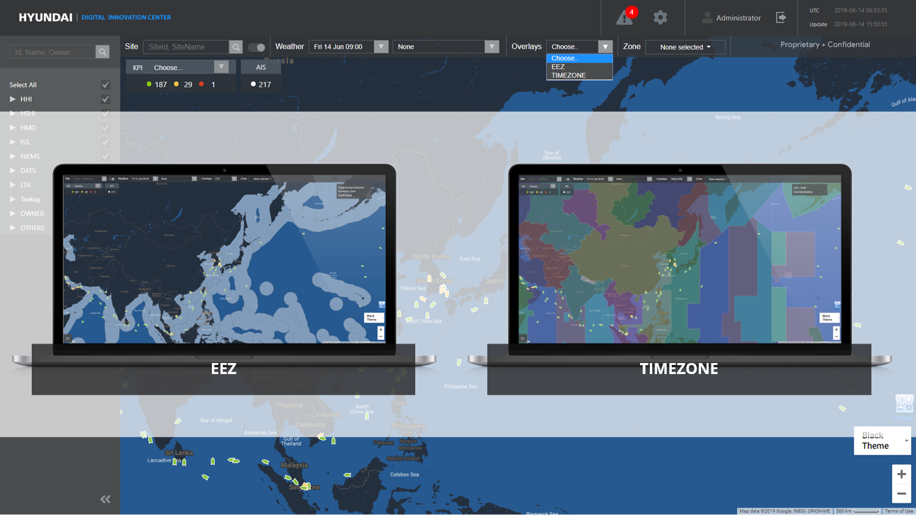This screenshot has height=515, width=916.
Task: Expand the HSHI tree node
Action: click(13, 113)
